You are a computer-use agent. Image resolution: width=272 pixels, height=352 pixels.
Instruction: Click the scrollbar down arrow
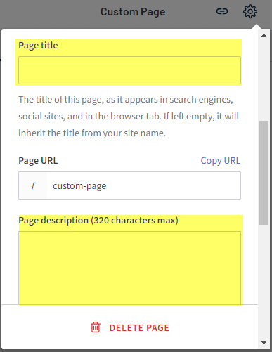pyautogui.click(x=264, y=343)
